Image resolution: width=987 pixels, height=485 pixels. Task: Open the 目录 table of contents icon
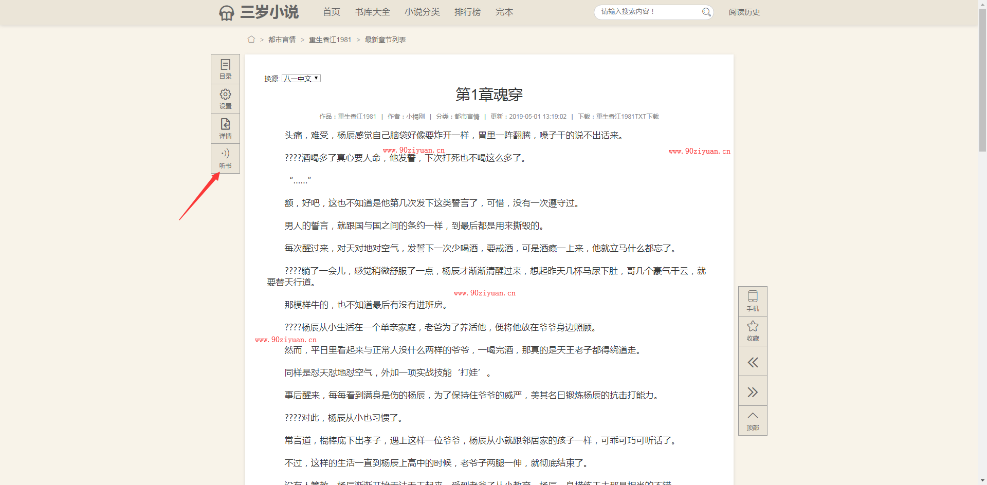pos(225,69)
